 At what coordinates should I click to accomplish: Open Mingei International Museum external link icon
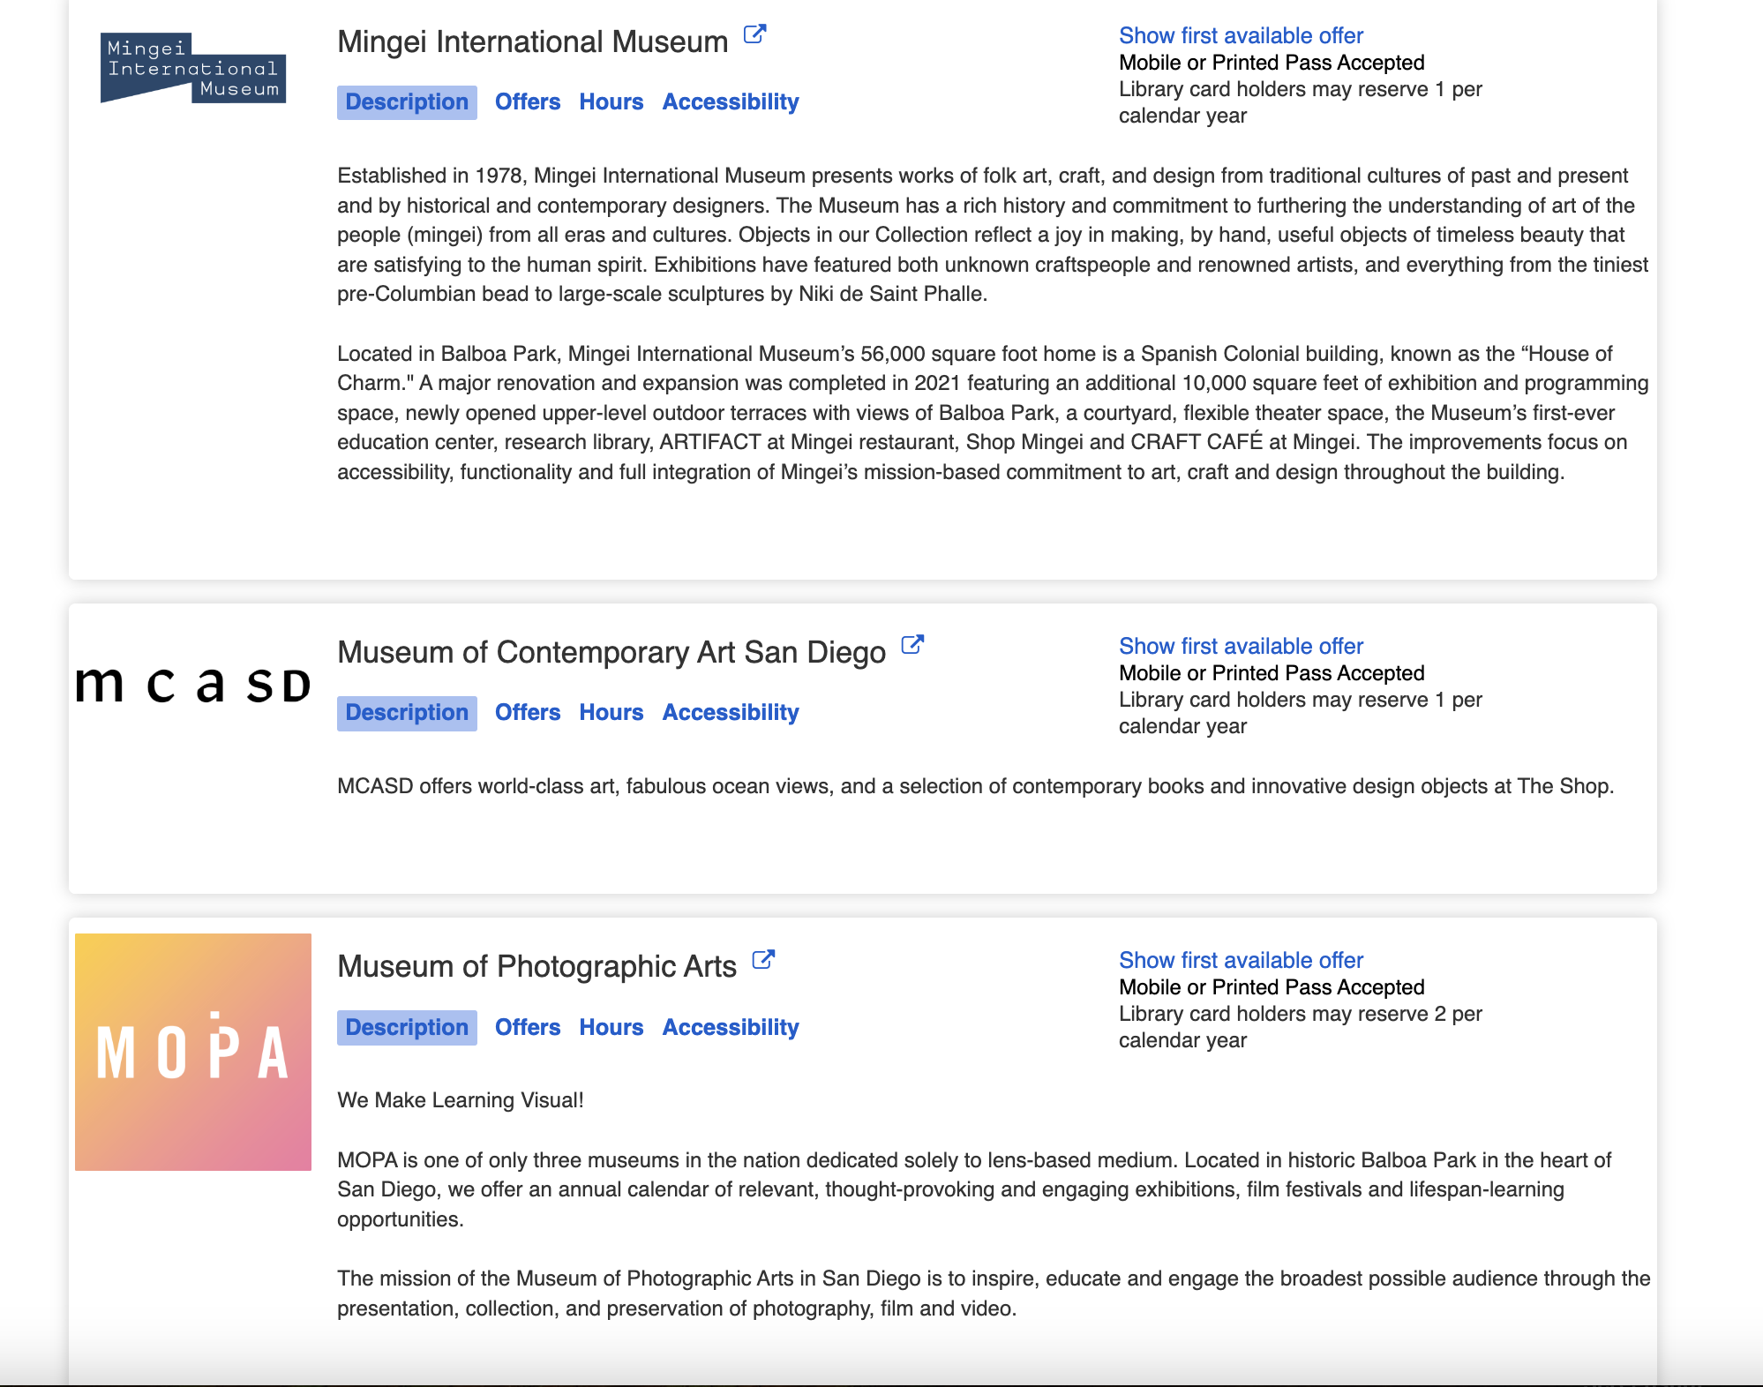click(754, 35)
